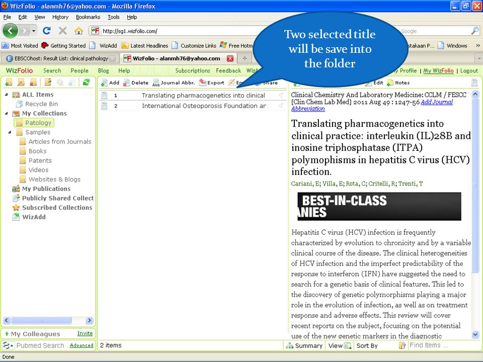Open the WizFolio People menu
Image resolution: width=483 pixels, height=362 pixels.
coord(79,70)
